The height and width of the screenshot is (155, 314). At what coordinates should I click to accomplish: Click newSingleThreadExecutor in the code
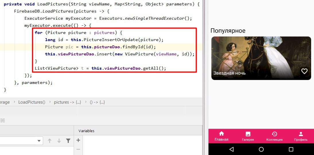155,18
